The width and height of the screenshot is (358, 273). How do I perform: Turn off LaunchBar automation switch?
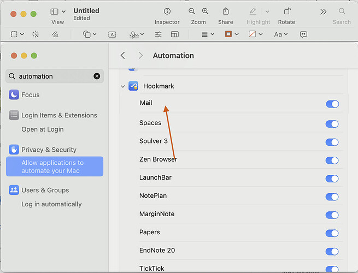[x=332, y=179]
